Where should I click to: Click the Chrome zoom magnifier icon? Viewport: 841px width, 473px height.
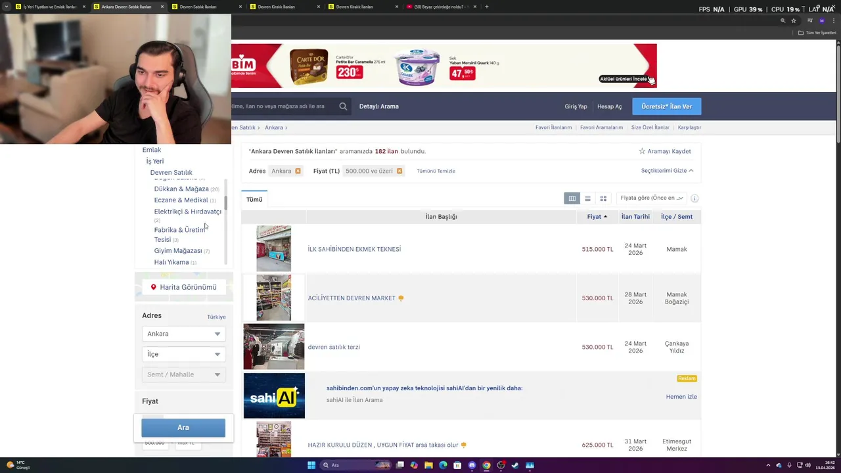click(783, 20)
